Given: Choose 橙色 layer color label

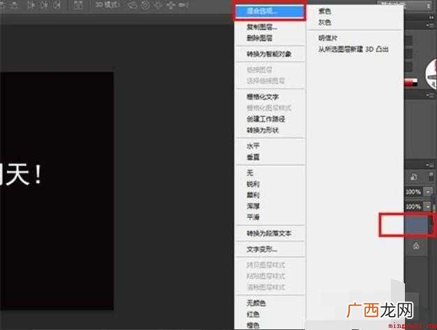Looking at the screenshot, I should click(253, 325).
